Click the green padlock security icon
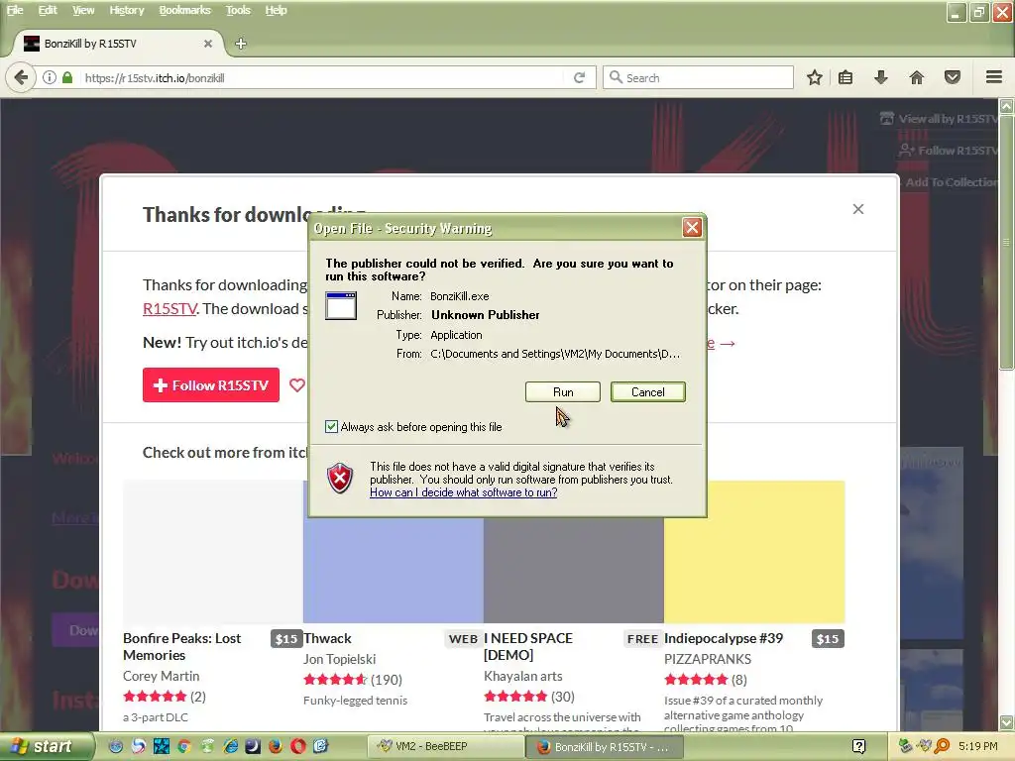This screenshot has height=761, width=1015. click(x=67, y=77)
